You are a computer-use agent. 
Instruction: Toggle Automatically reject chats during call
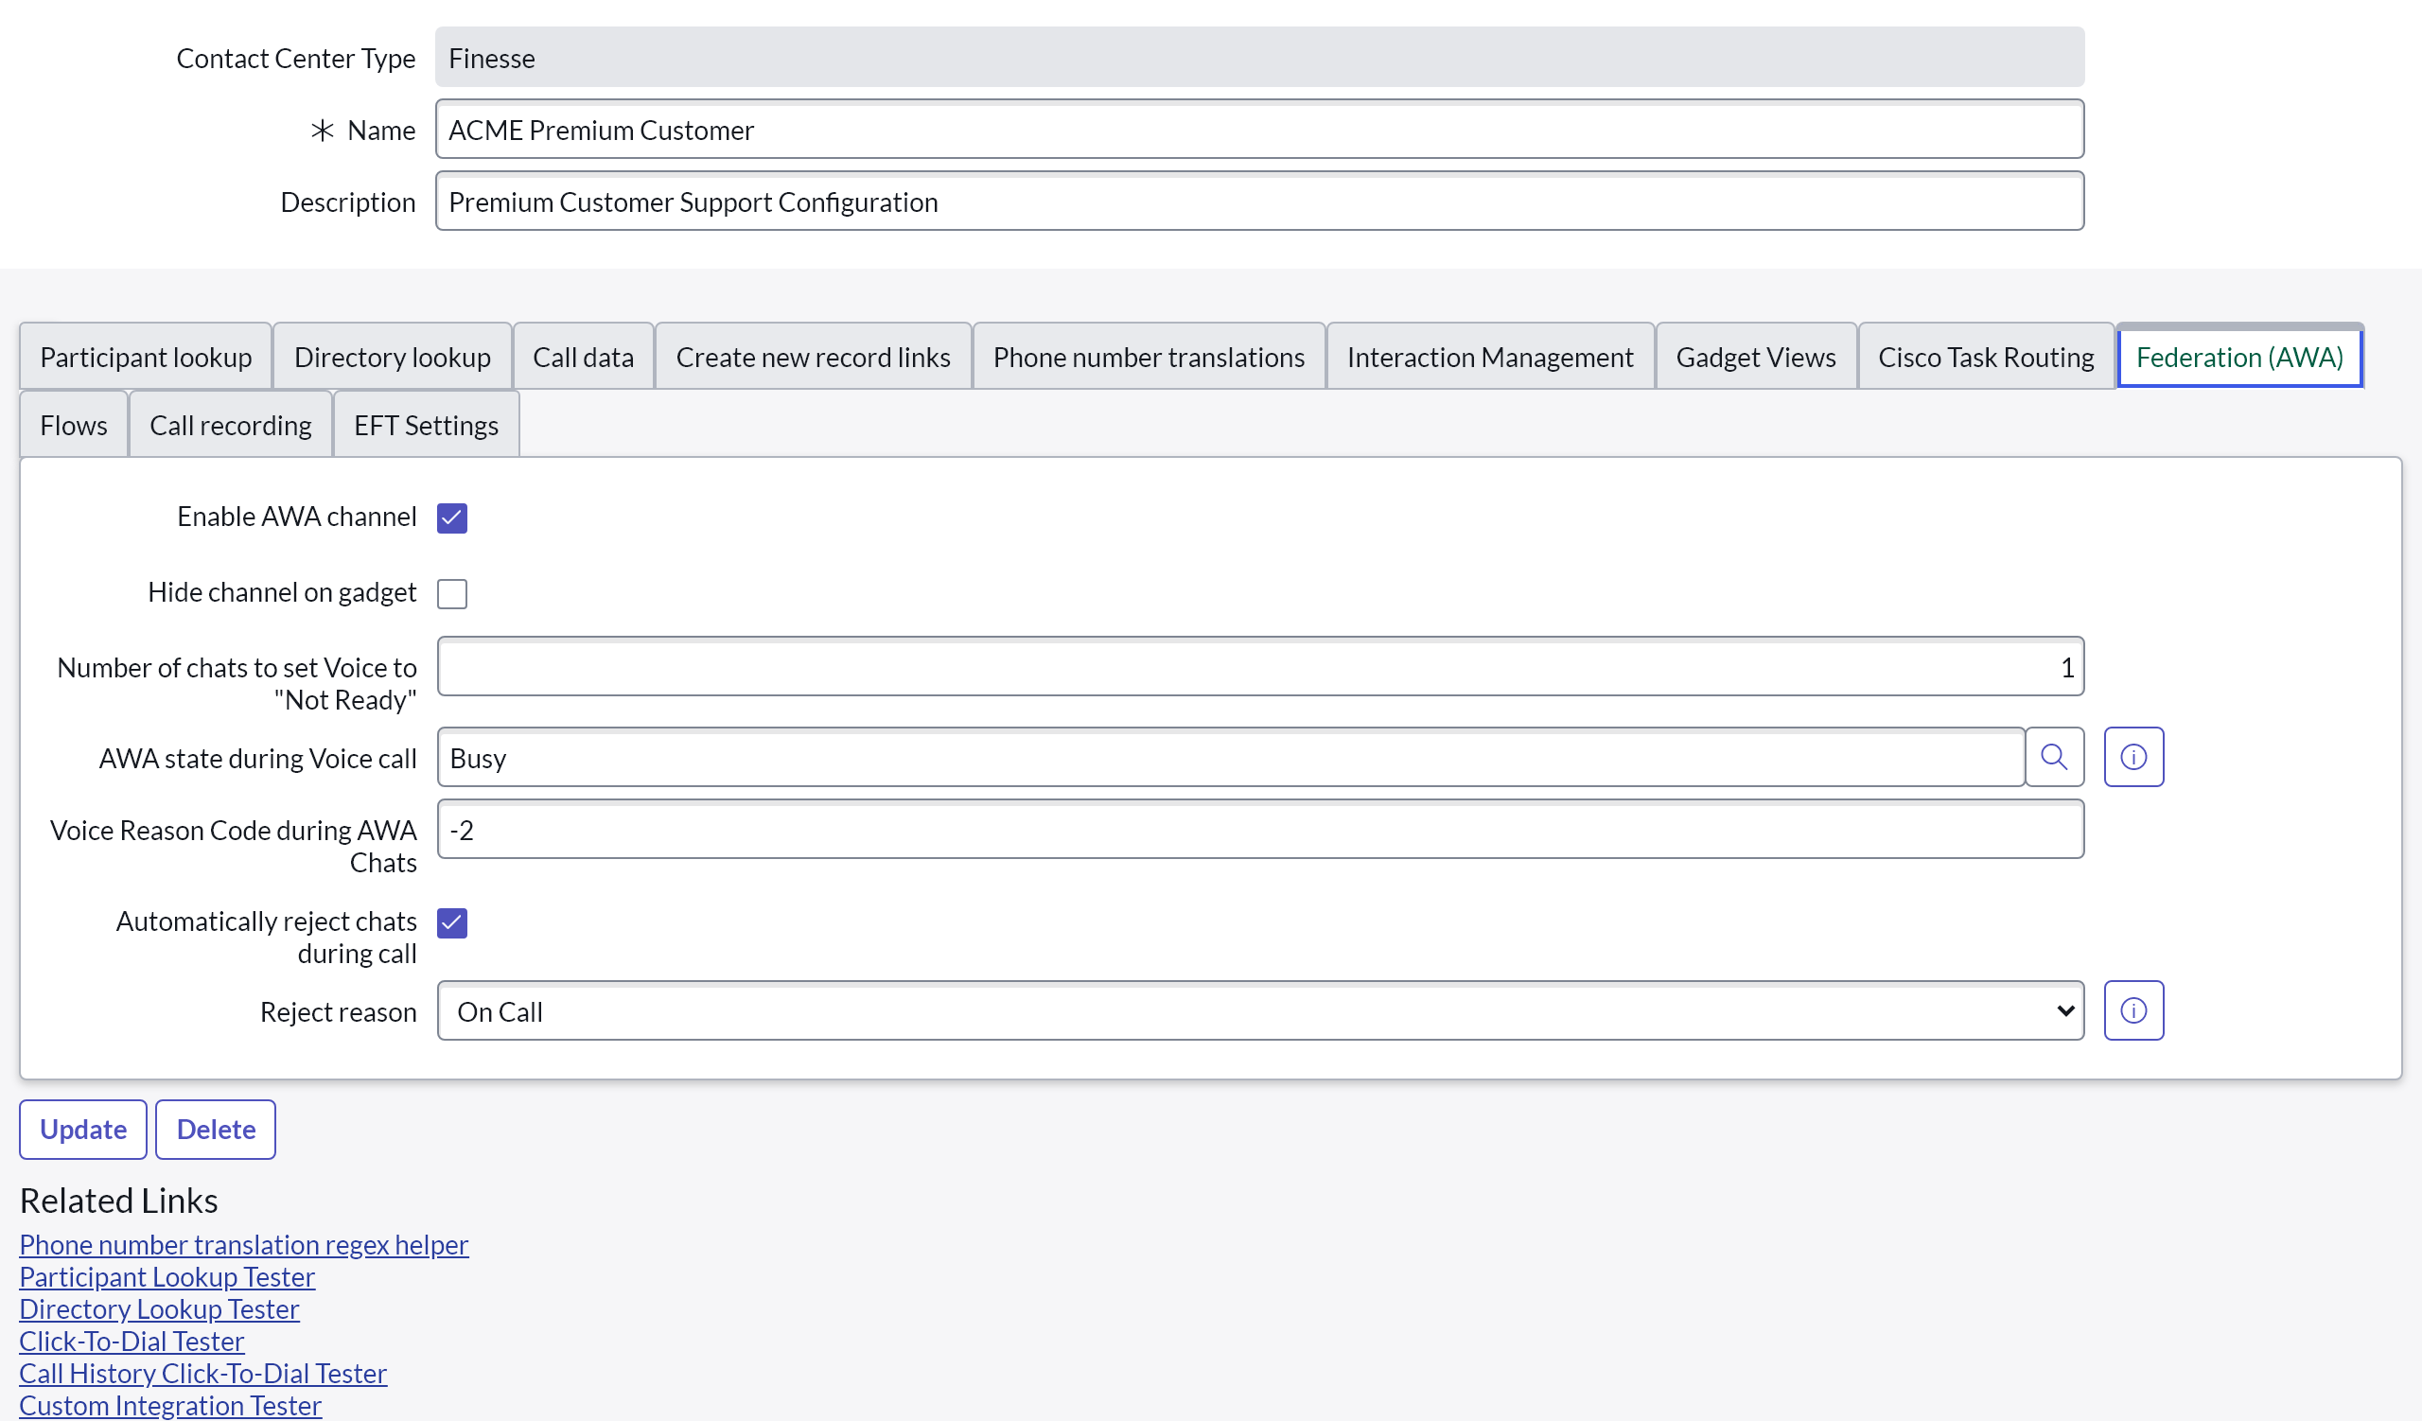pos(451,922)
